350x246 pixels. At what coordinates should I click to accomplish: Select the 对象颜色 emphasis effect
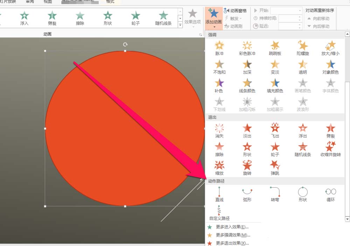tap(331, 67)
